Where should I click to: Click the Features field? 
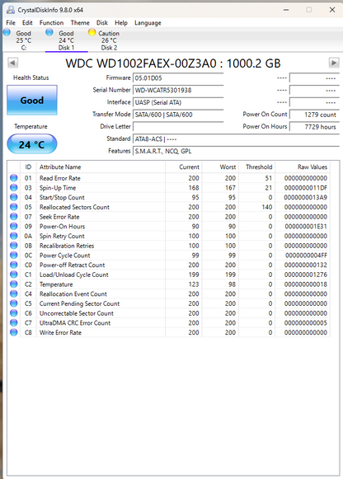tap(236, 151)
